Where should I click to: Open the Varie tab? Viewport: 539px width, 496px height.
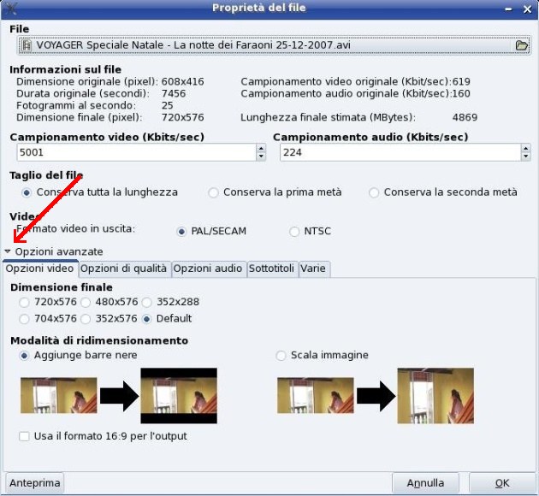pyautogui.click(x=313, y=269)
